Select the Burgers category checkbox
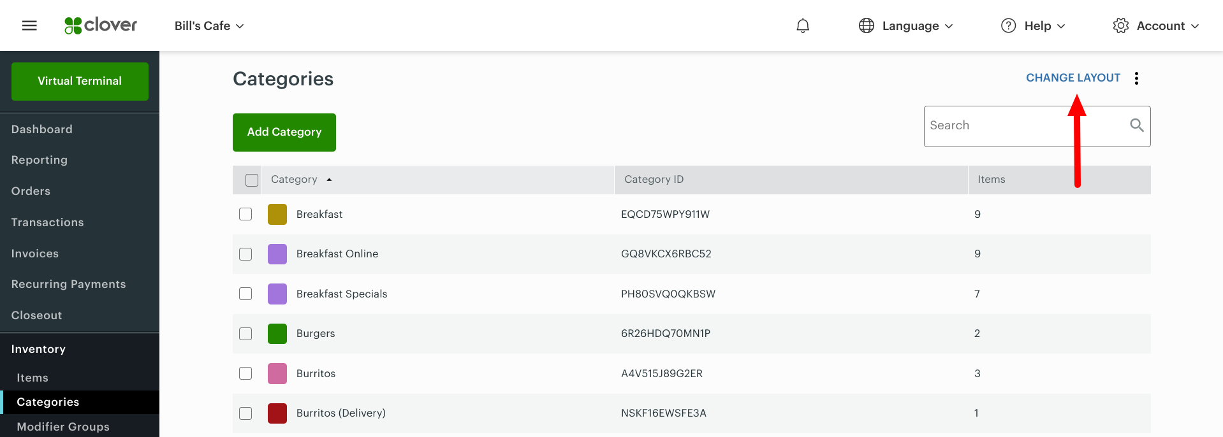The image size is (1223, 437). (245, 334)
